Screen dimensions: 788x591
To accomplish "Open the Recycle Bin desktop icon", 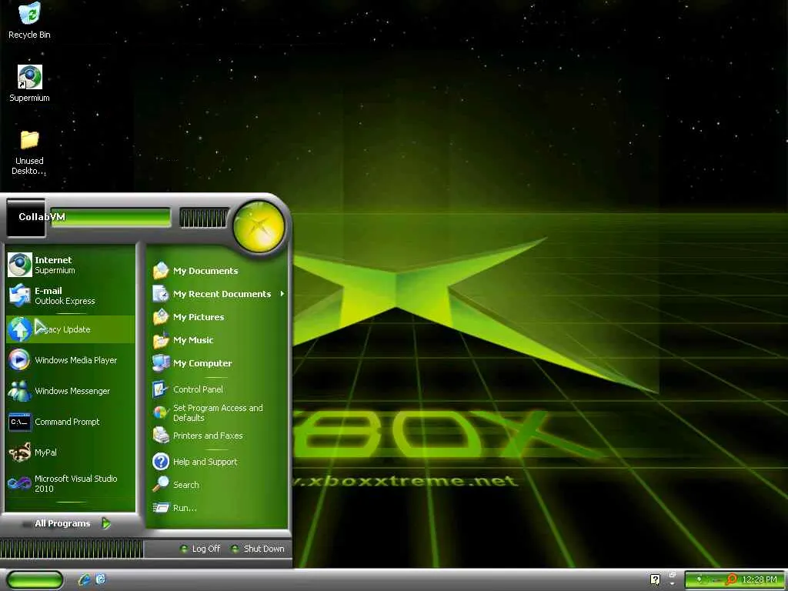I will pos(29,21).
